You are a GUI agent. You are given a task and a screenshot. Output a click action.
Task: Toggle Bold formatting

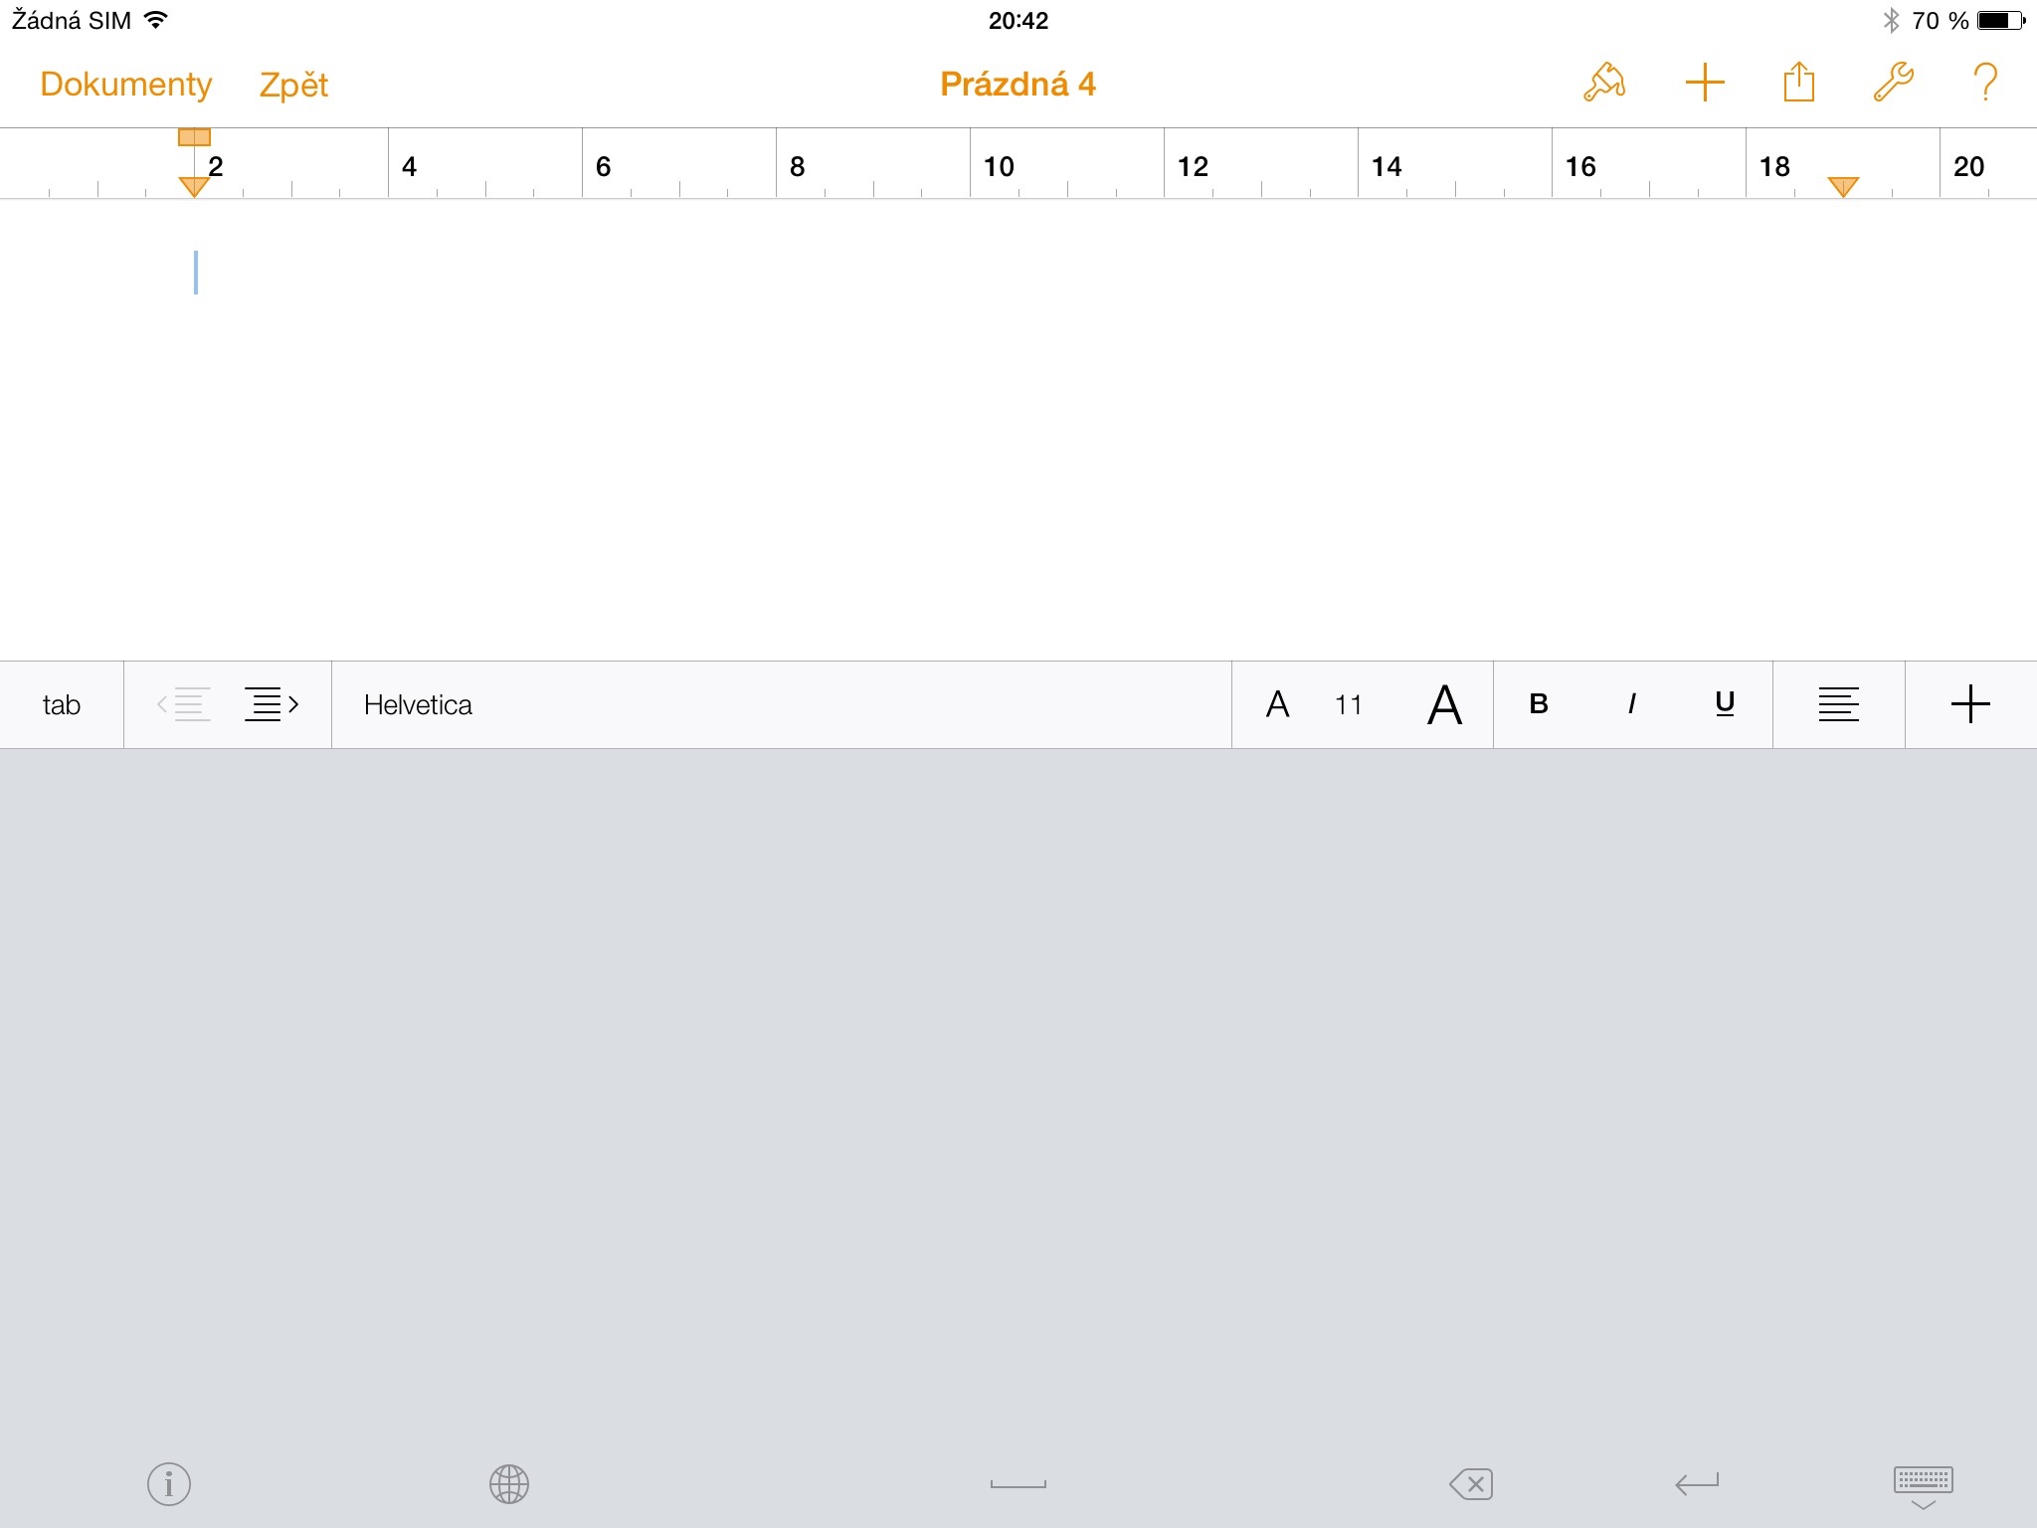(1539, 704)
